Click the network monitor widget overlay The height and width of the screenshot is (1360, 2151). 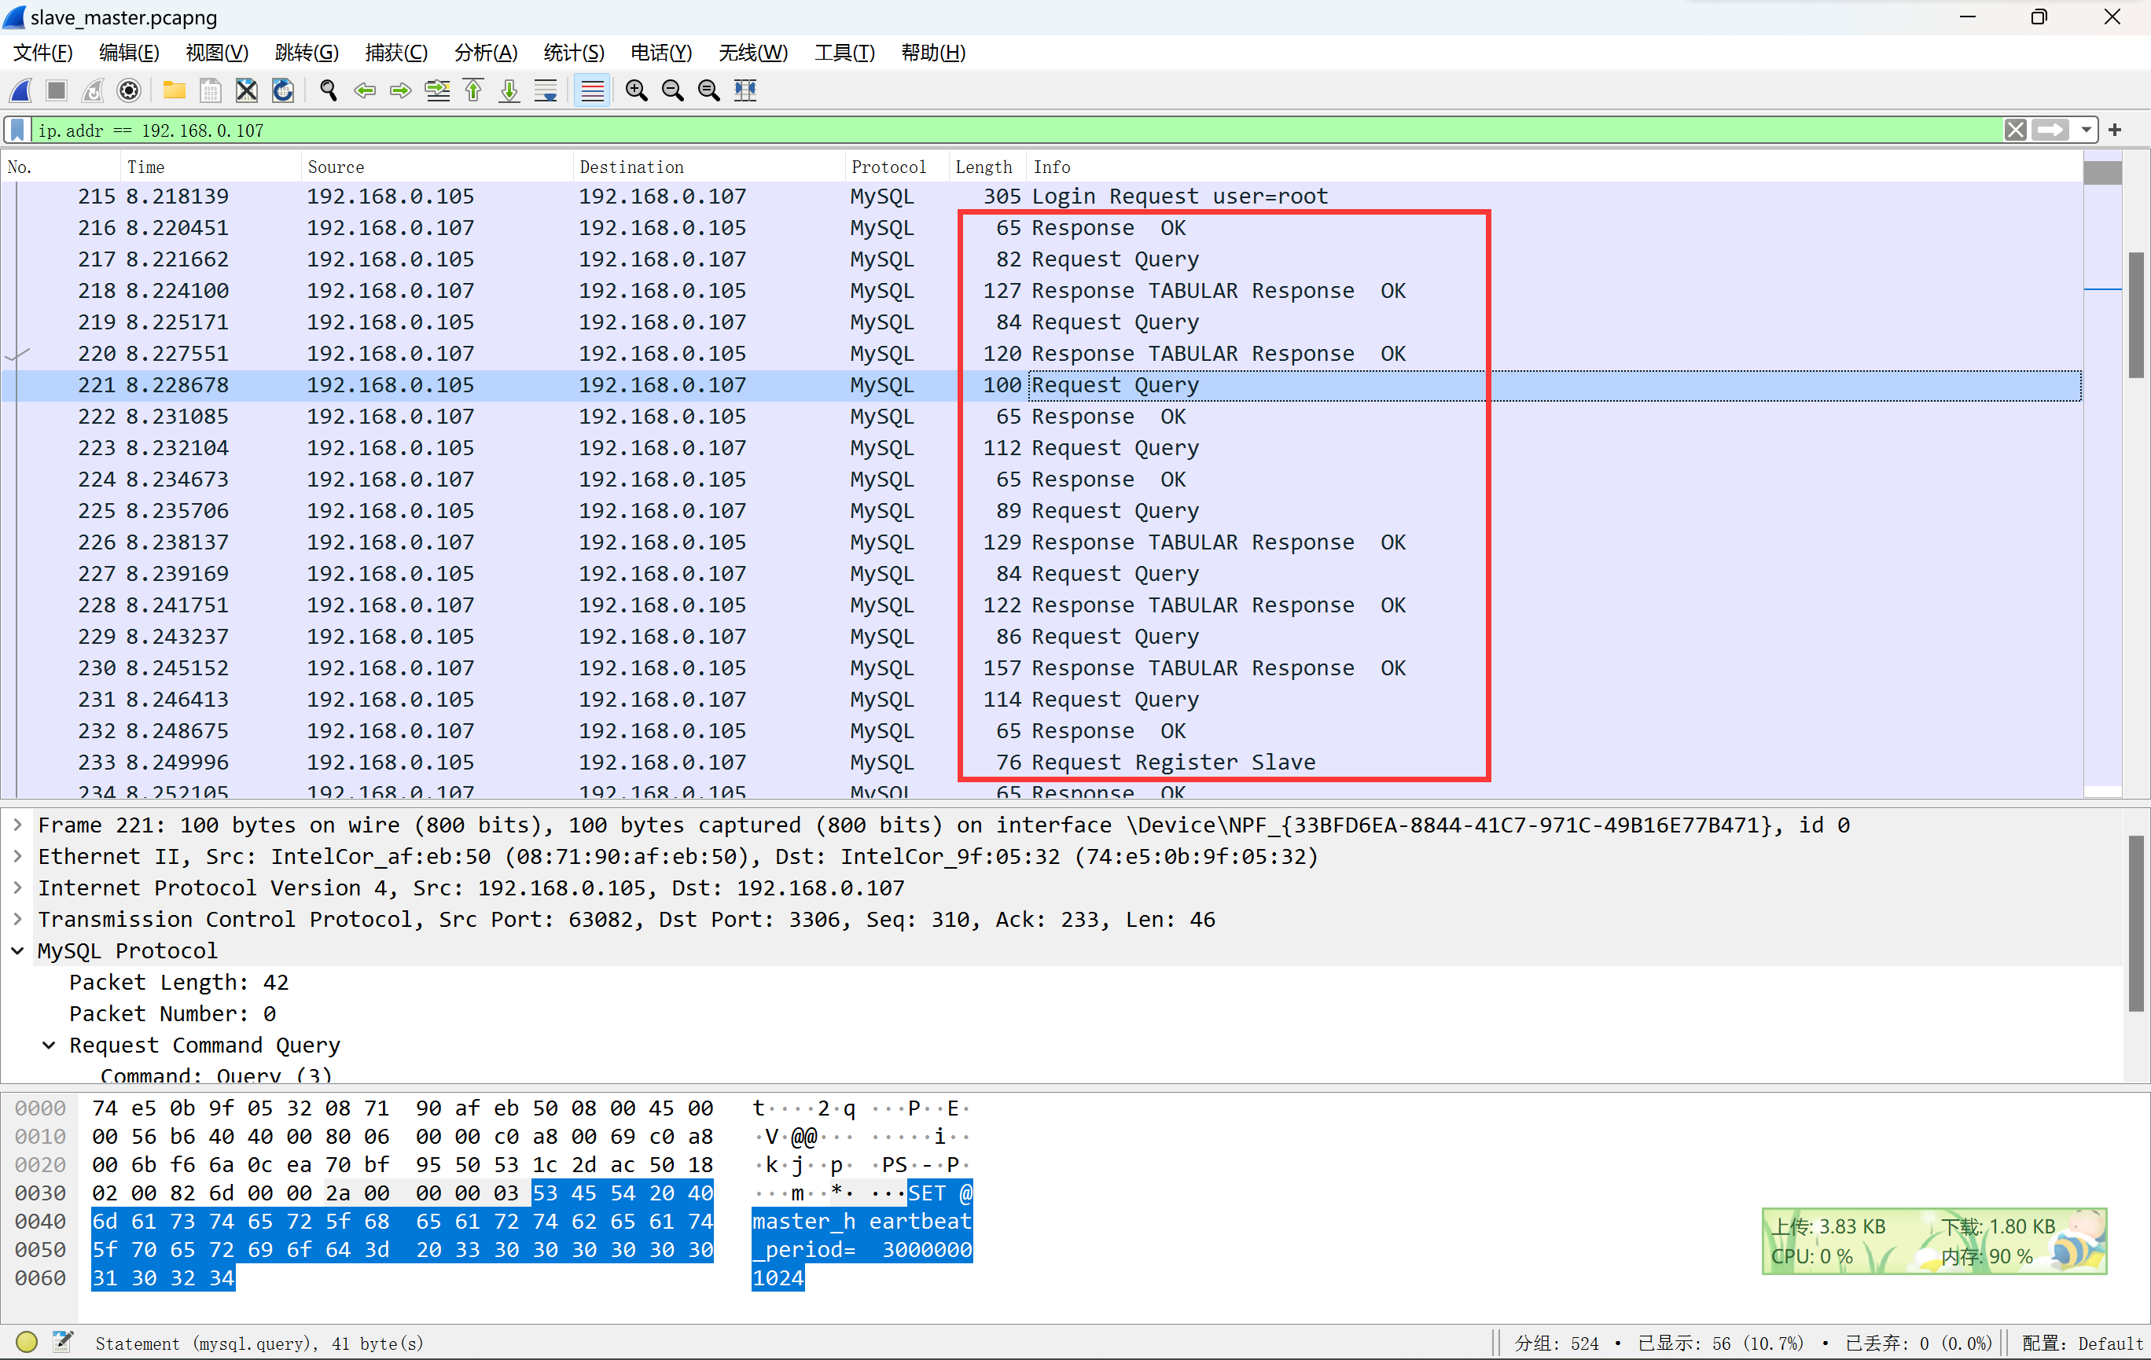pos(1934,1241)
